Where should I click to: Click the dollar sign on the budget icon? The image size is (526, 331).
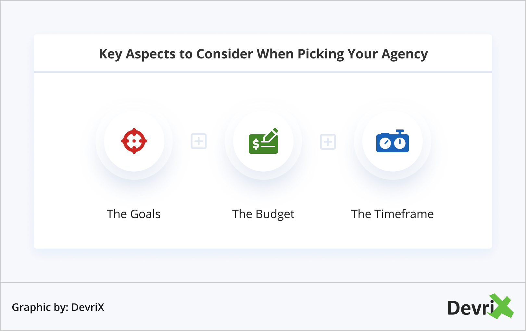tap(256, 144)
